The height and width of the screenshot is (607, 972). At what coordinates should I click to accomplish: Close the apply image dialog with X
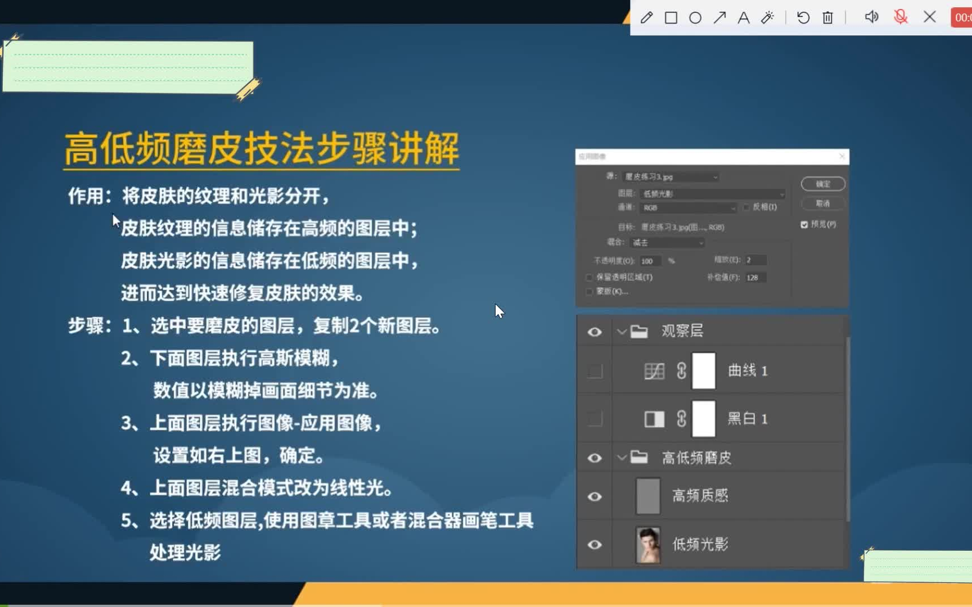(x=841, y=156)
